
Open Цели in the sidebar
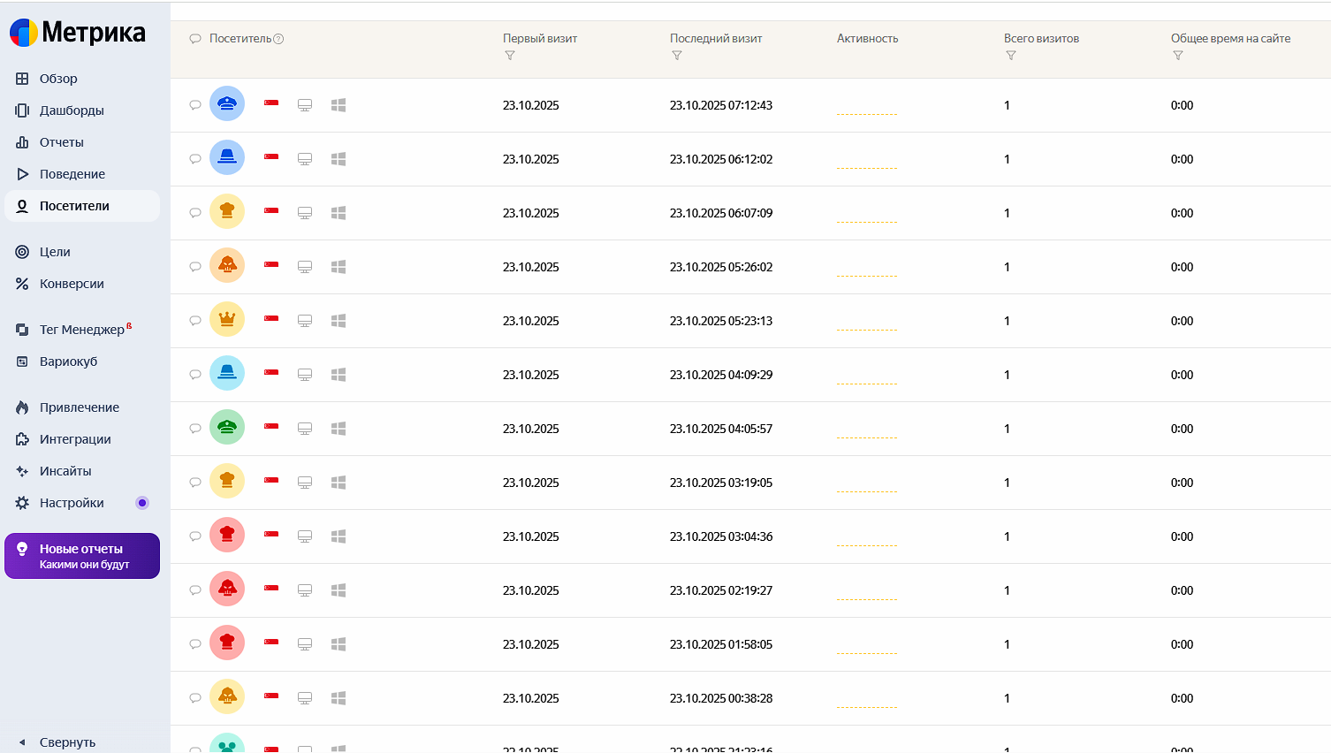click(x=55, y=252)
